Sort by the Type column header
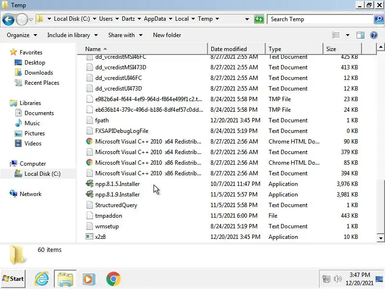 click(294, 49)
